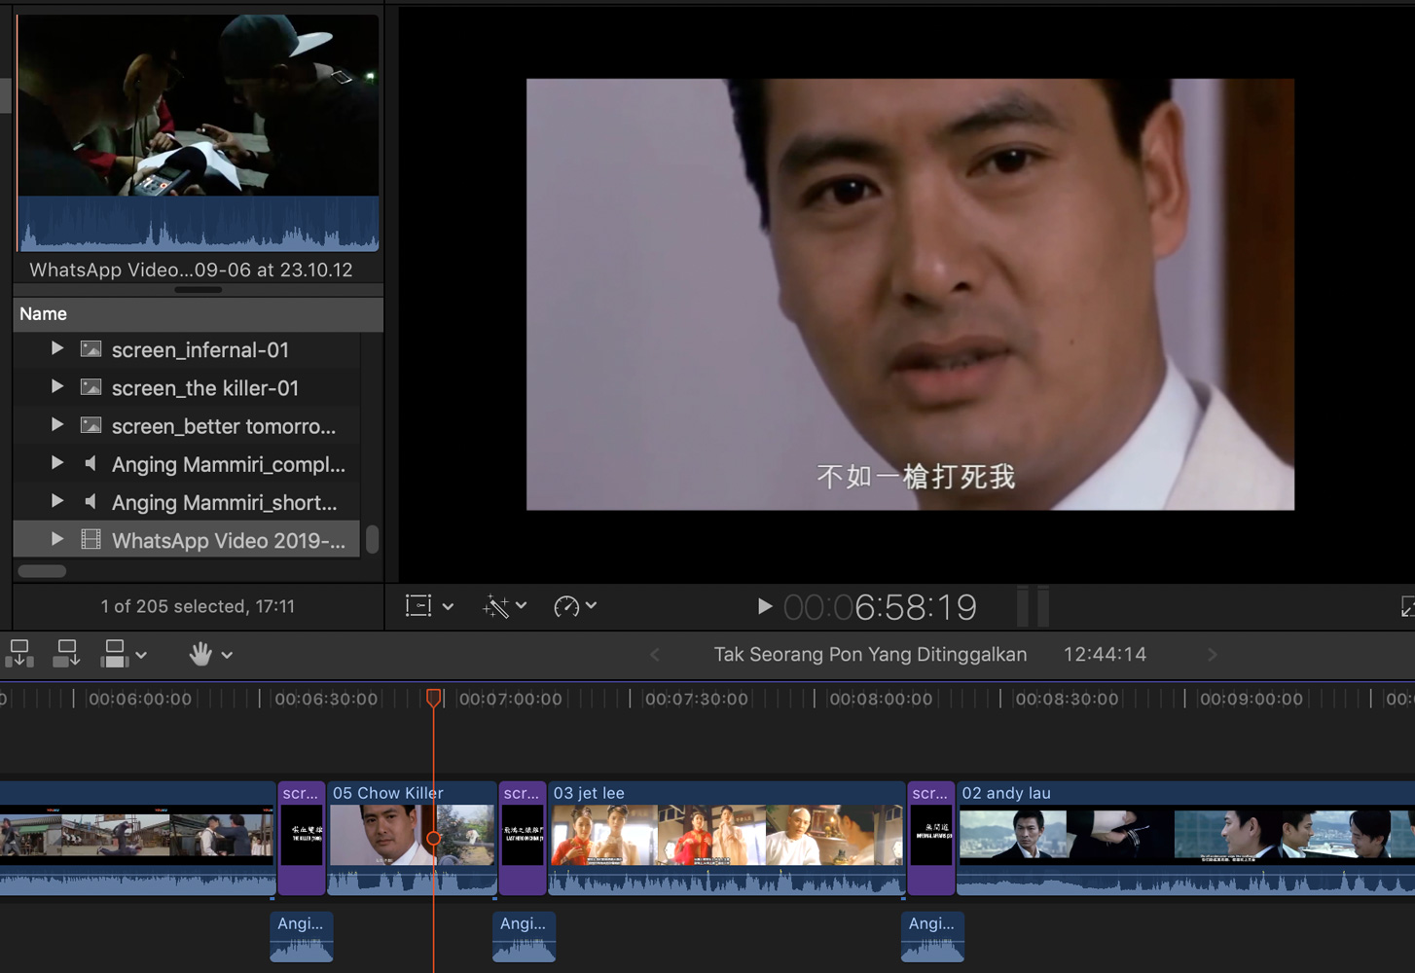Toggle the audio meters display

(1033, 607)
